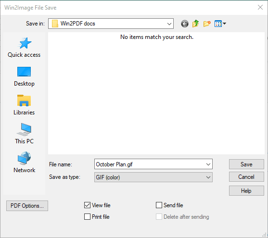Enable the Print file checkbox
The height and width of the screenshot is (238, 268).
[87, 217]
